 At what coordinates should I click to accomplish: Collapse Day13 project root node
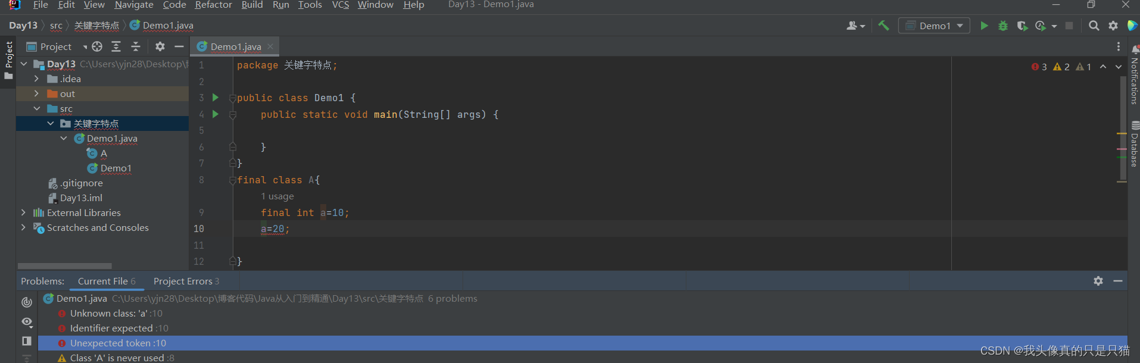click(24, 64)
